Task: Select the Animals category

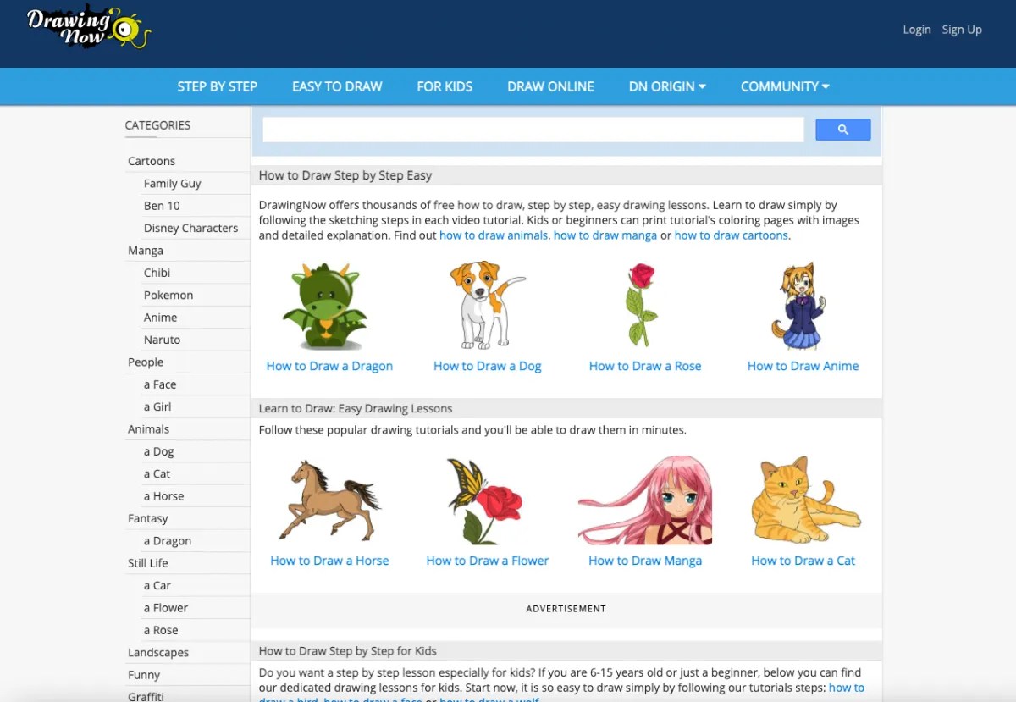Action: click(149, 429)
